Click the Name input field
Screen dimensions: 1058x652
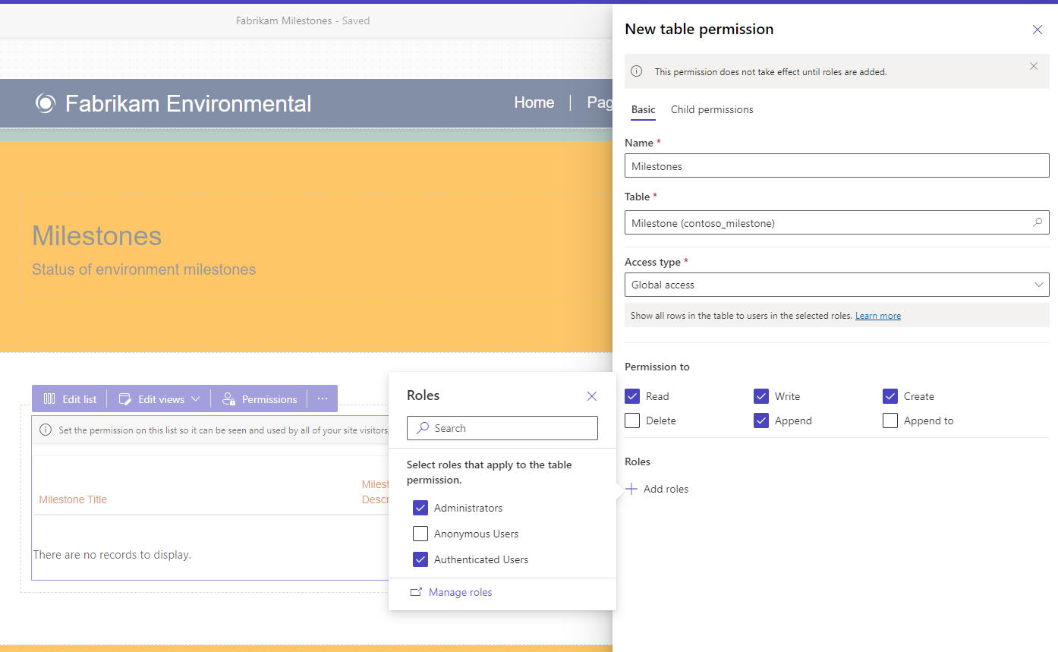[836, 165]
